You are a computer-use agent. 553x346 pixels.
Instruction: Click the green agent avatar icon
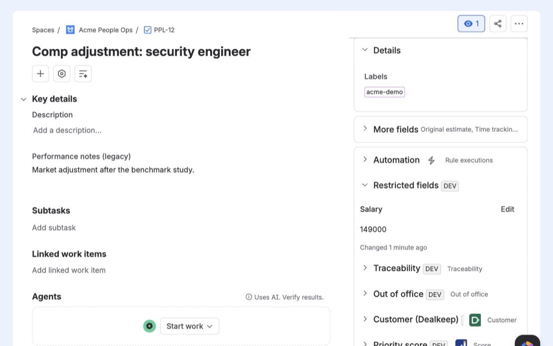pos(149,326)
